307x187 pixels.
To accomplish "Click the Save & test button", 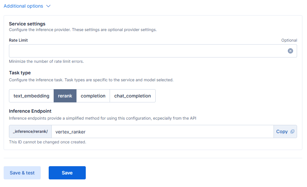I will pos(22,173).
